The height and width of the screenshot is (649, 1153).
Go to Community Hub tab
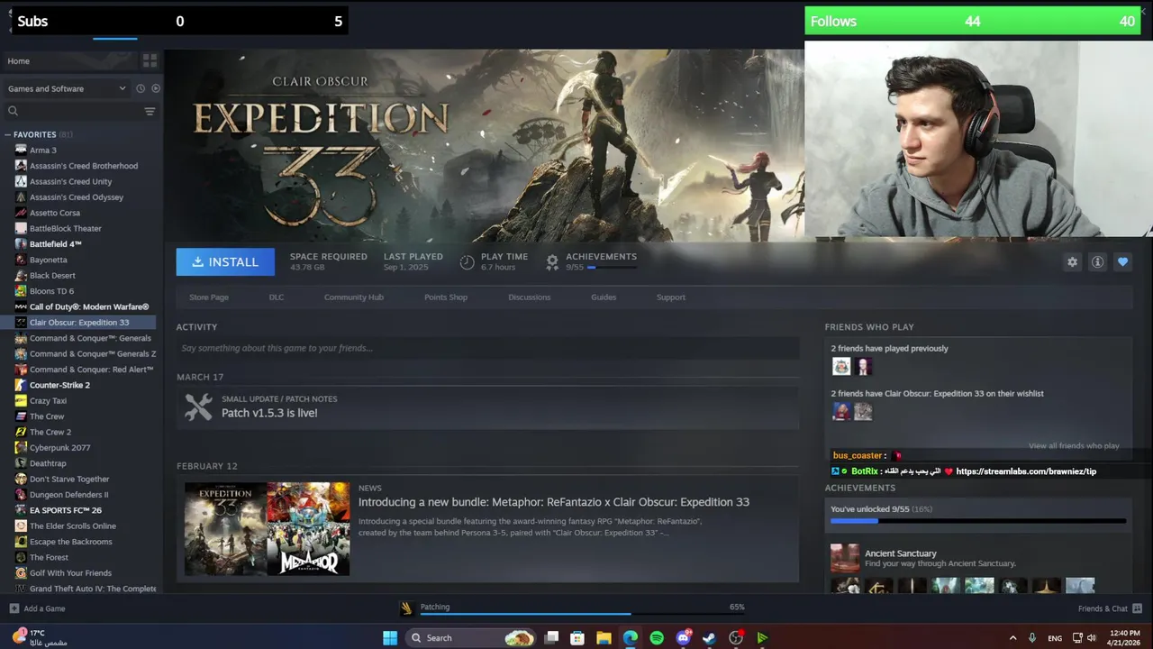click(x=354, y=297)
